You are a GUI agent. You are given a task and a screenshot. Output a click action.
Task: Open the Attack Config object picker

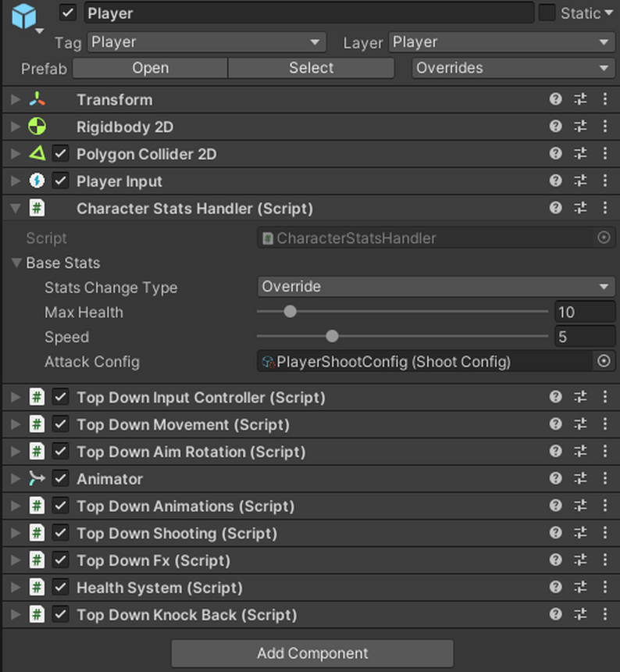pyautogui.click(x=604, y=361)
